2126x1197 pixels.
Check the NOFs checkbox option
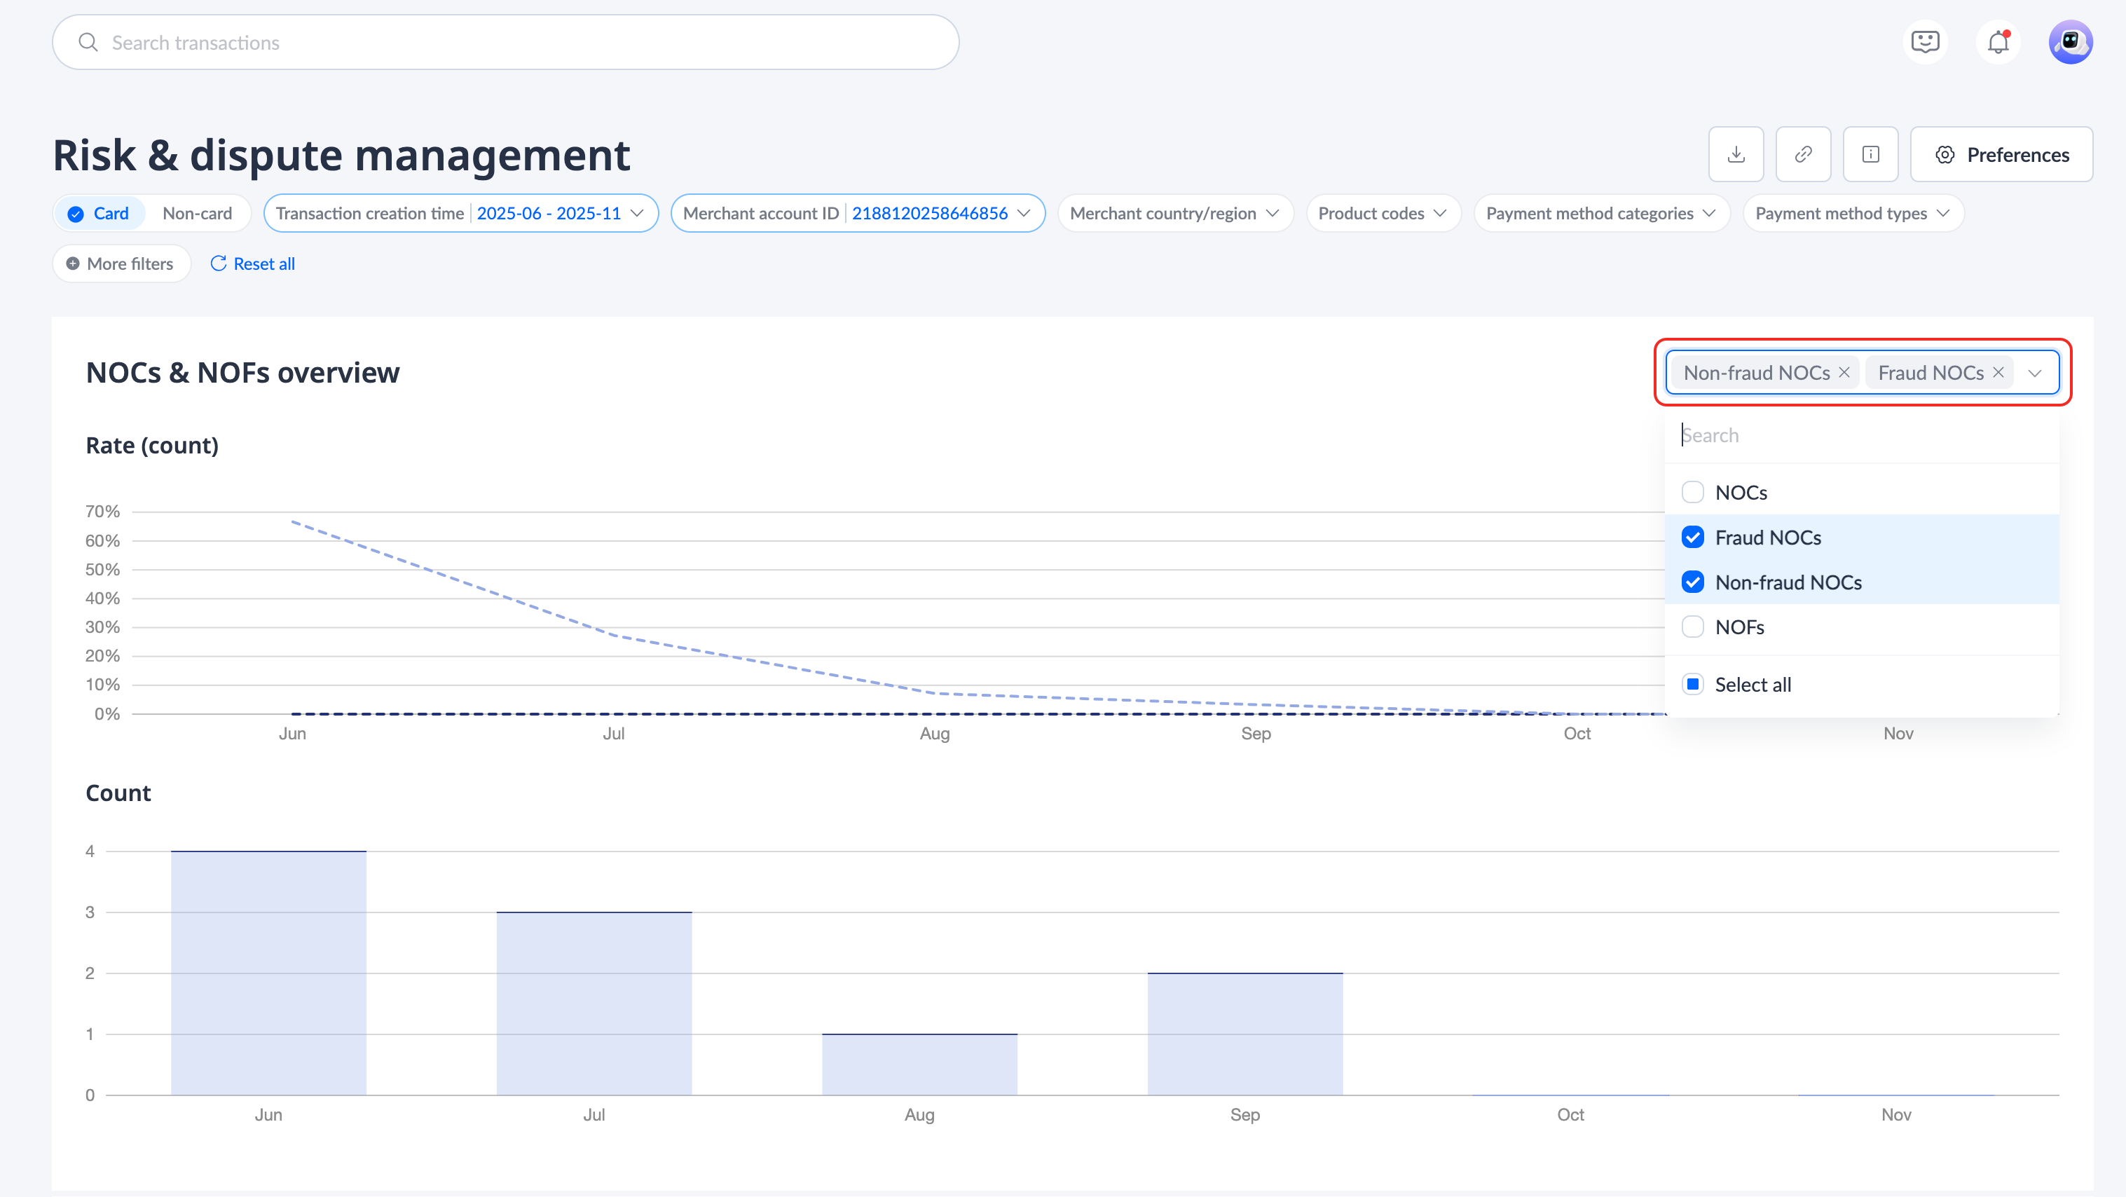[x=1693, y=627]
